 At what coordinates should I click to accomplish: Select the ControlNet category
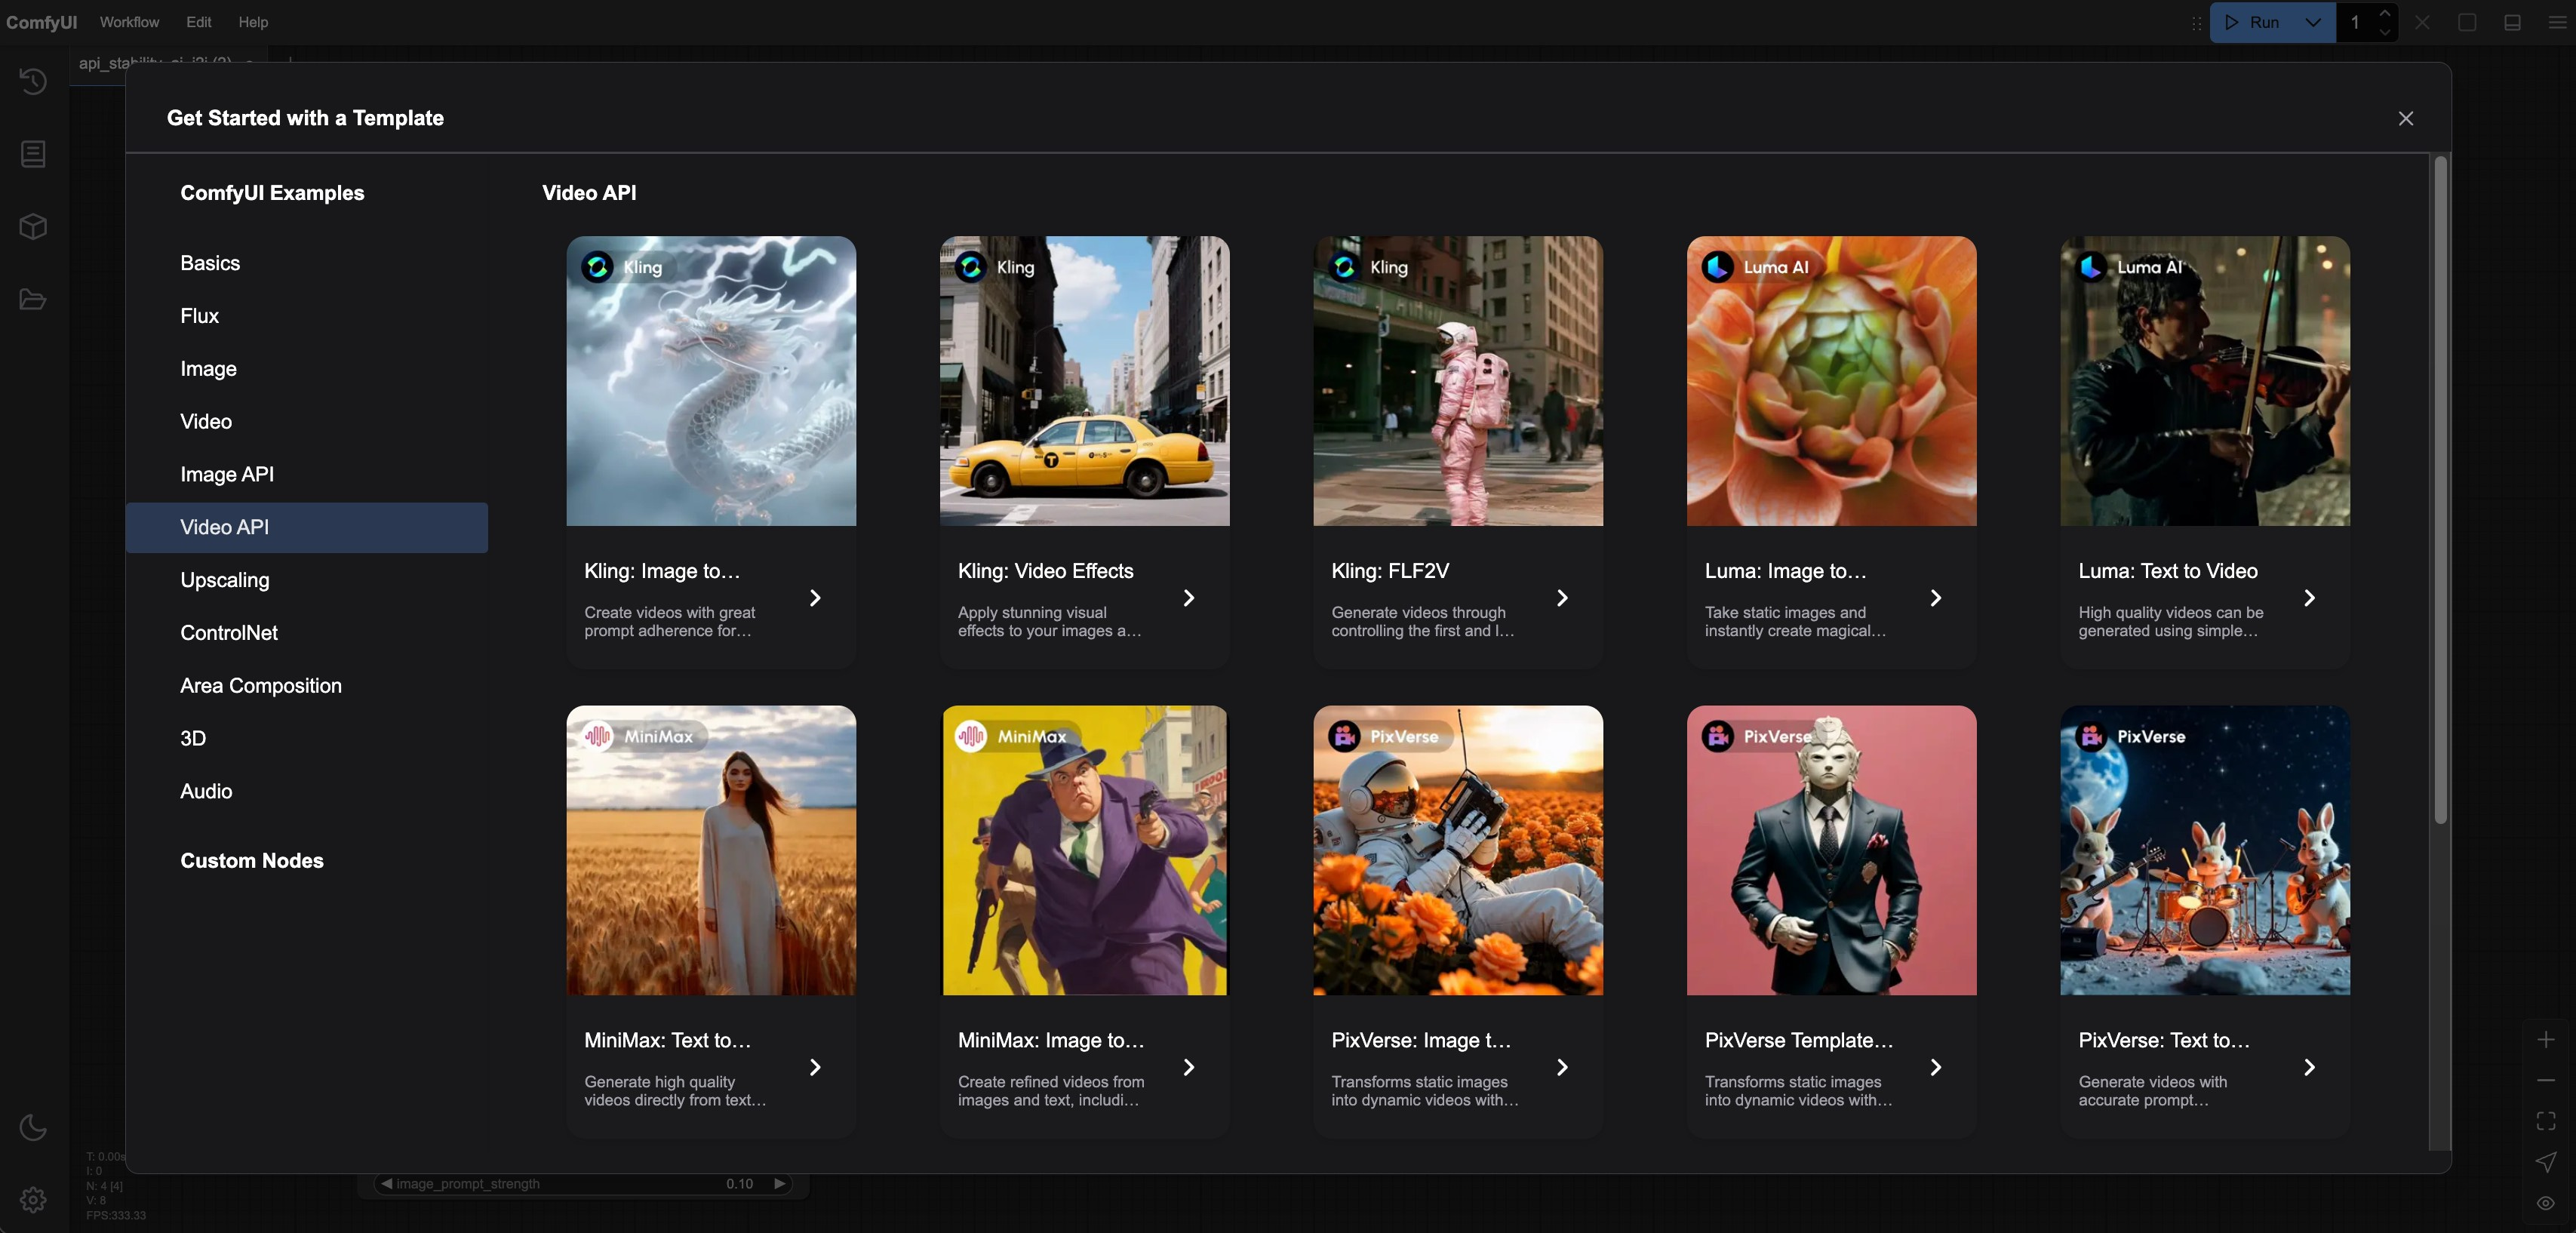point(229,633)
